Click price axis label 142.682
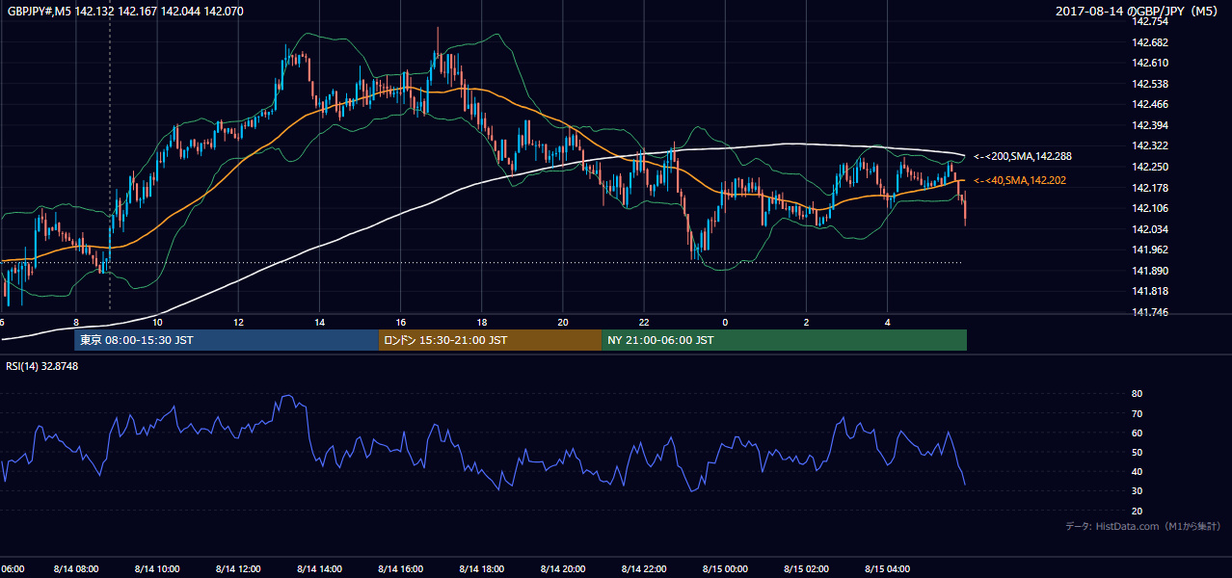Image resolution: width=1232 pixels, height=578 pixels. click(1149, 42)
